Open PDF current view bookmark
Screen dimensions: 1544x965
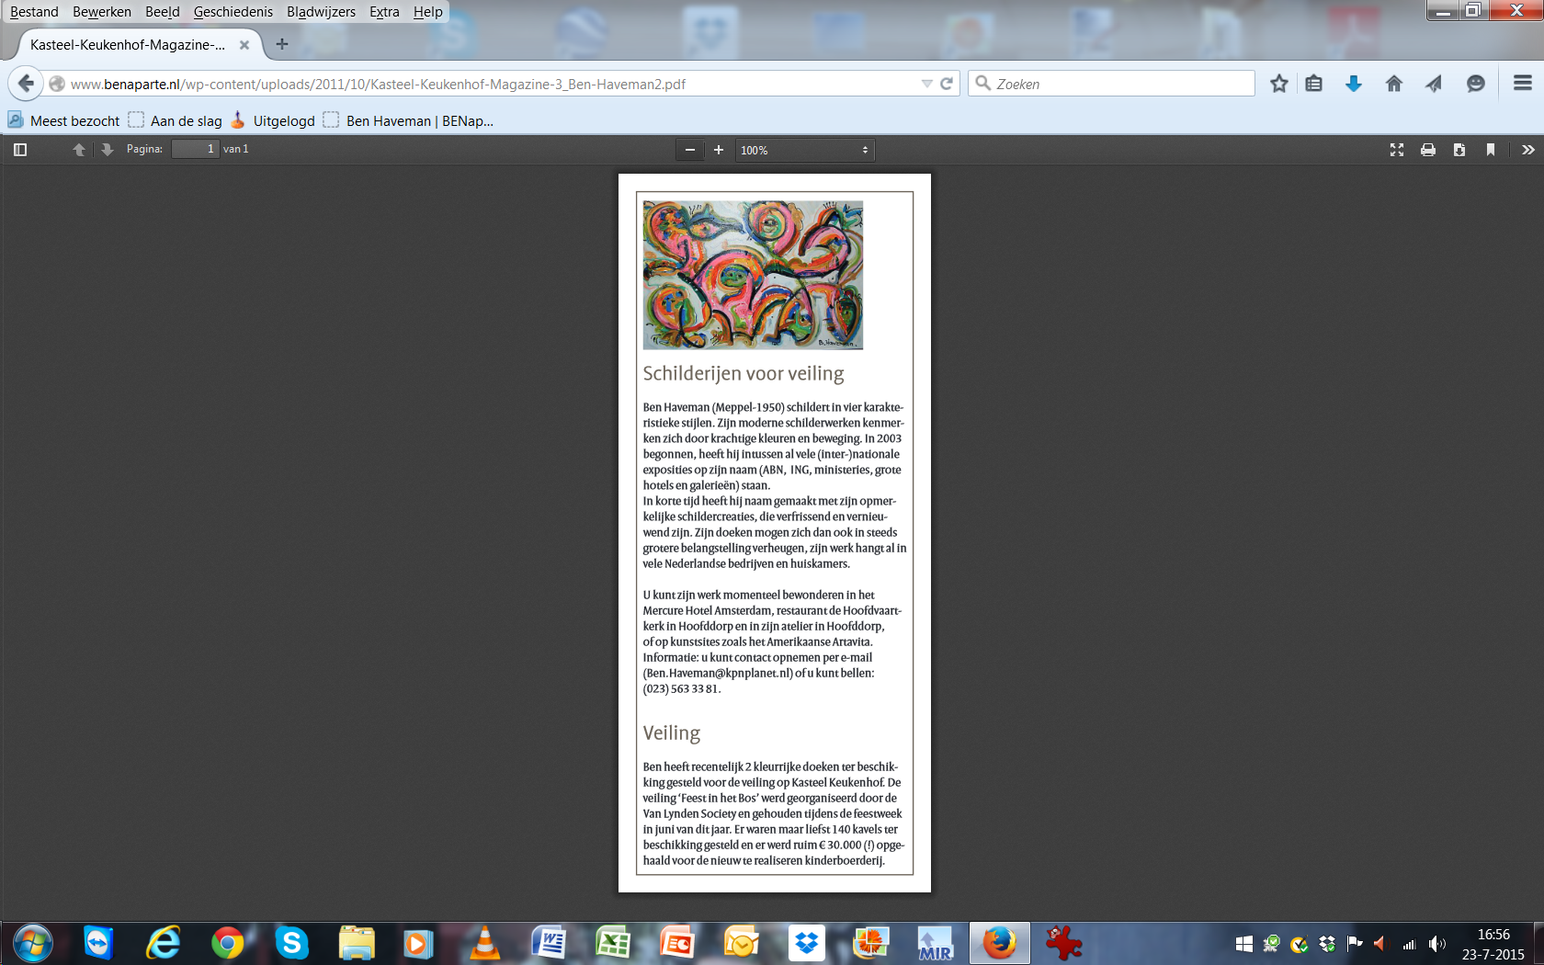pyautogui.click(x=1491, y=150)
